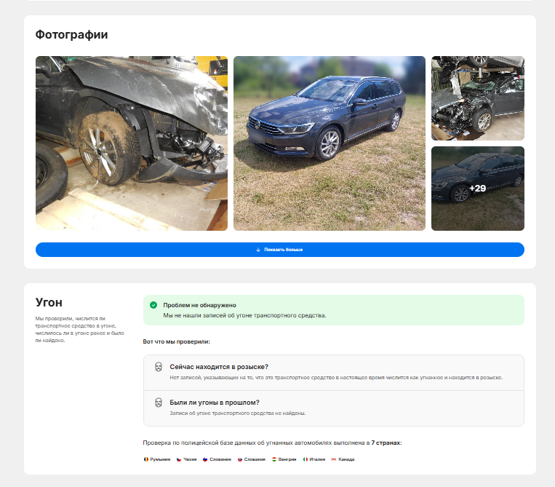Click the "Мы проверили, числится ли..." description
This screenshot has width=555, height=487.
(79, 329)
